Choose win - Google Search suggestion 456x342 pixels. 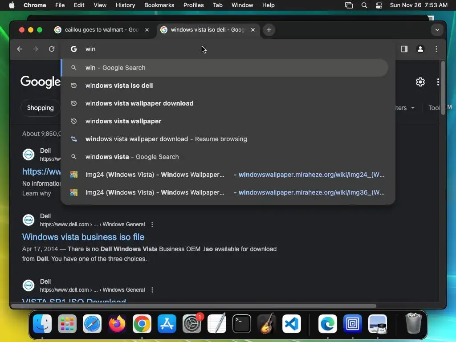(225, 68)
